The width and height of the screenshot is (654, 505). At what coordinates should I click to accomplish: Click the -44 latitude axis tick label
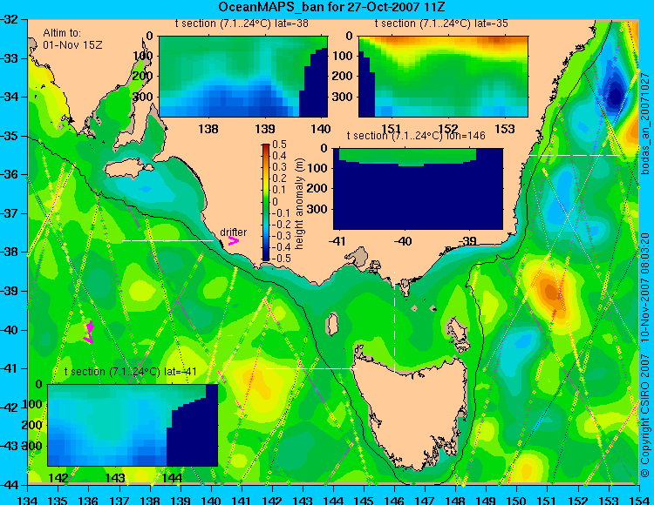(x=11, y=485)
